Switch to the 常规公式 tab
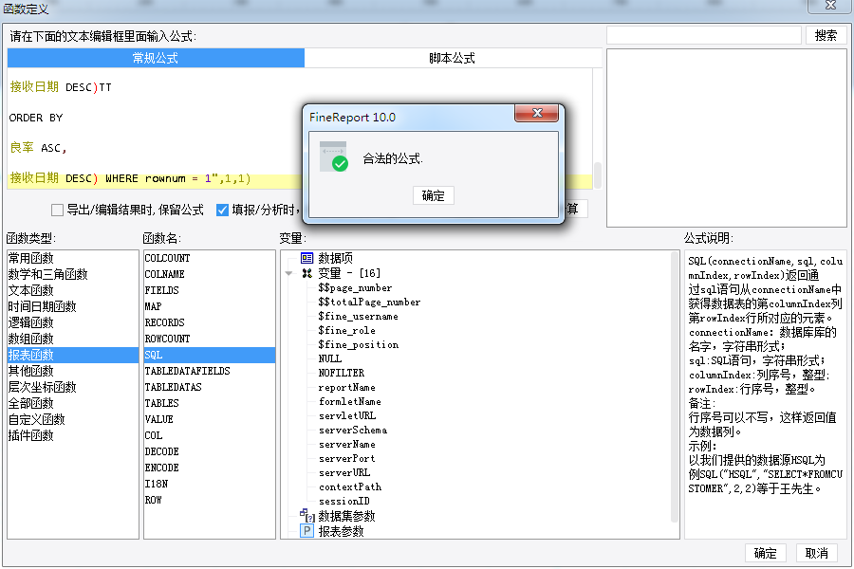854x569 pixels. point(156,58)
